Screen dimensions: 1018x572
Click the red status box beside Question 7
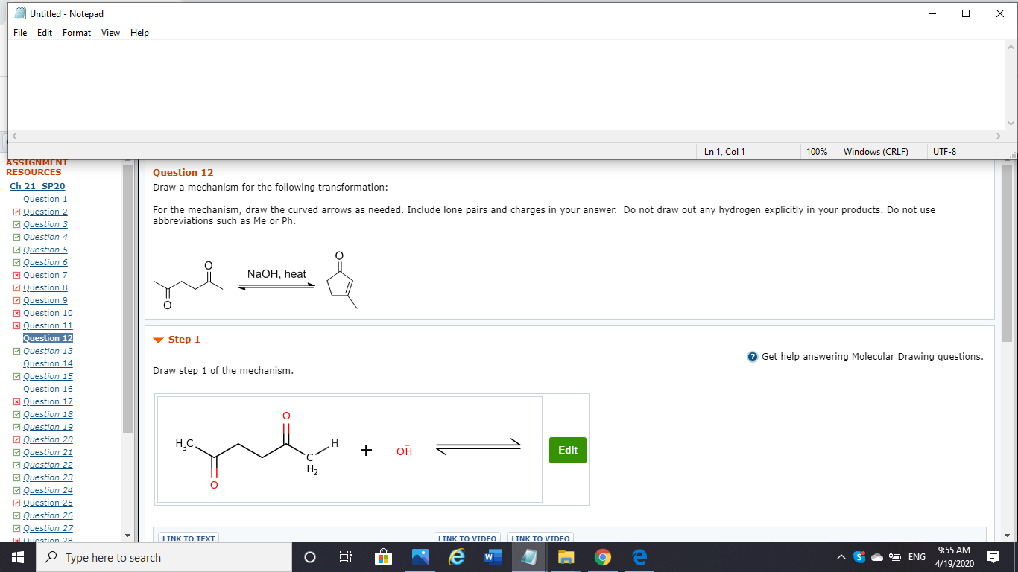(x=17, y=275)
